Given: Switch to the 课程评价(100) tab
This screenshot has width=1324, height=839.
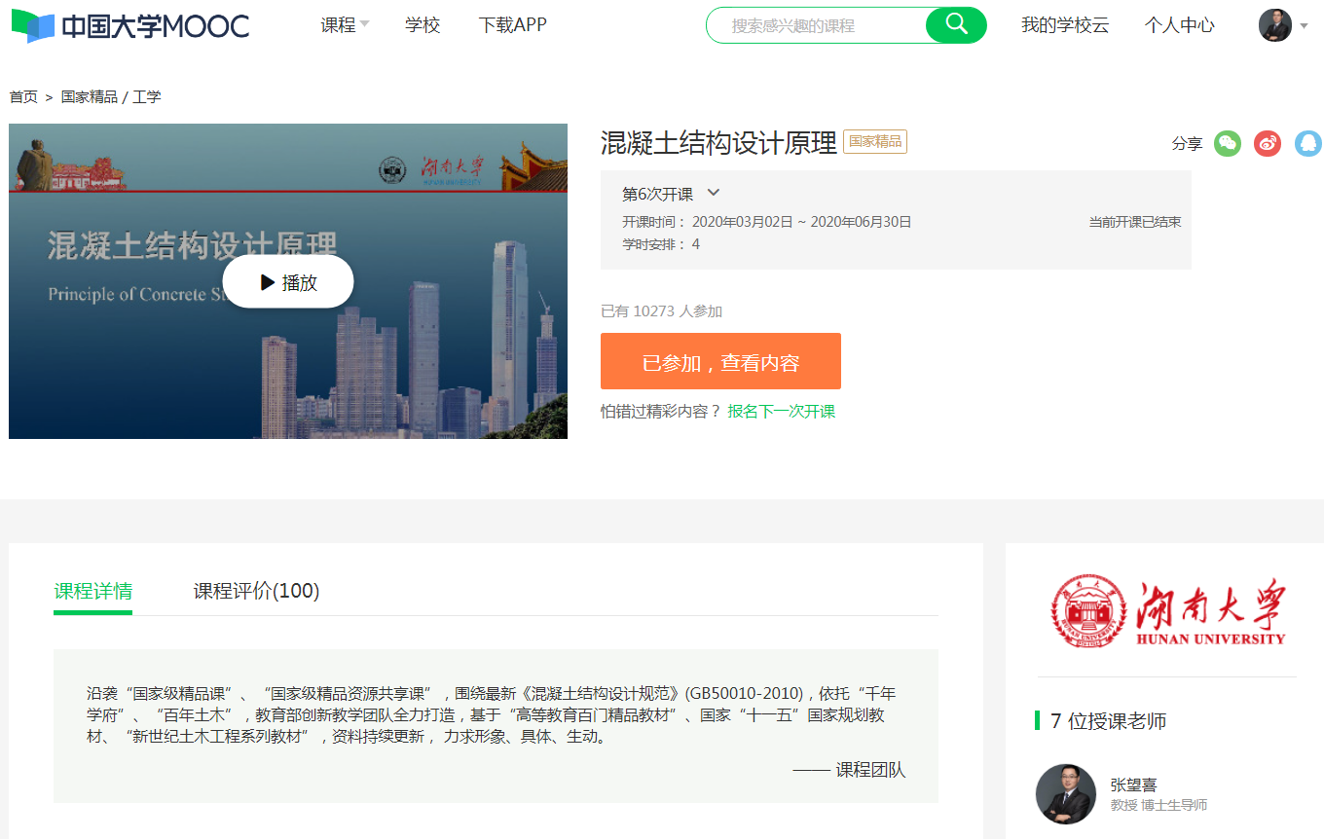Looking at the screenshot, I should tap(256, 591).
